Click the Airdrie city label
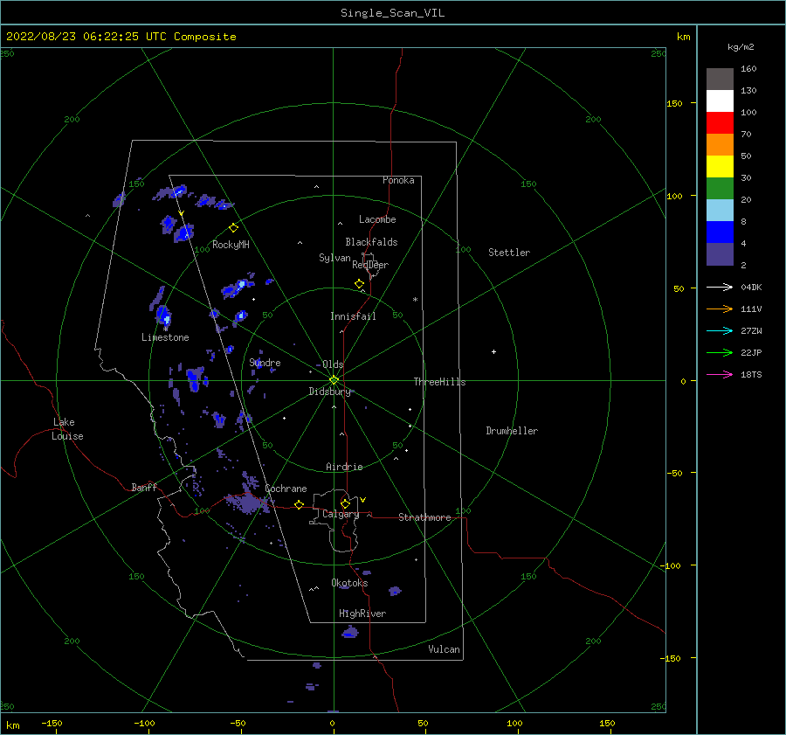 click(344, 467)
